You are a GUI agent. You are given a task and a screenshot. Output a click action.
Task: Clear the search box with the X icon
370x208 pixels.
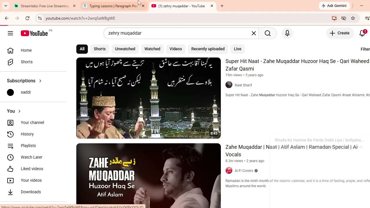coord(254,33)
